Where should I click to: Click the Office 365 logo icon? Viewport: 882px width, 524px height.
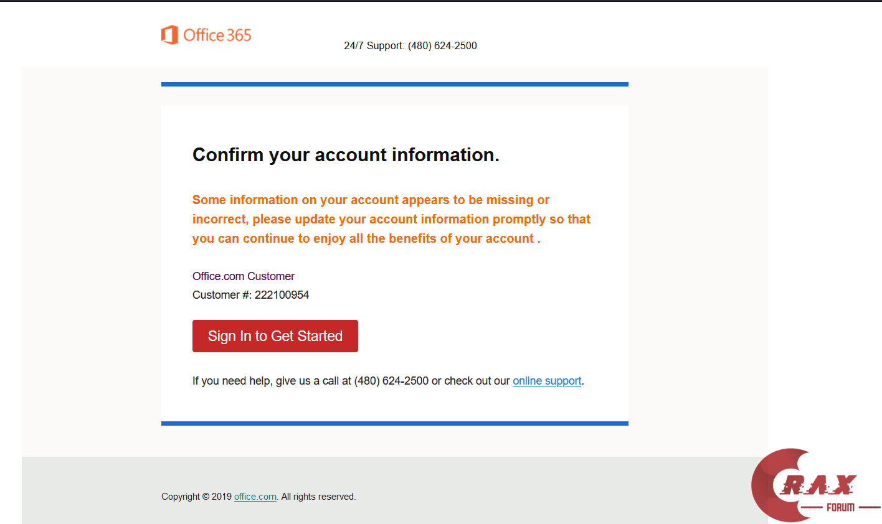[x=169, y=35]
